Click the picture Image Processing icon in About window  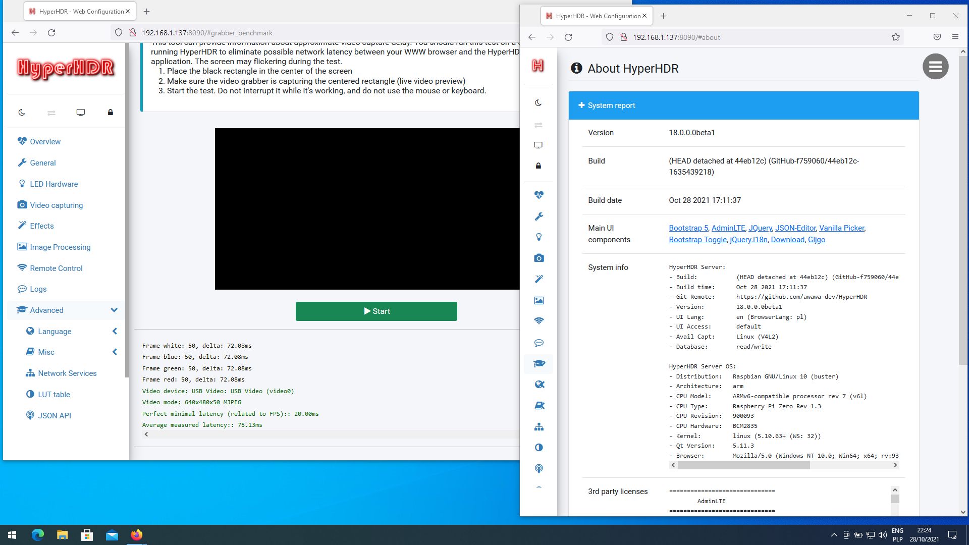coord(539,301)
